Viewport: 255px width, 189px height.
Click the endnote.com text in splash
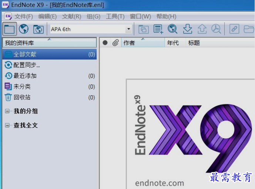tap(160, 183)
